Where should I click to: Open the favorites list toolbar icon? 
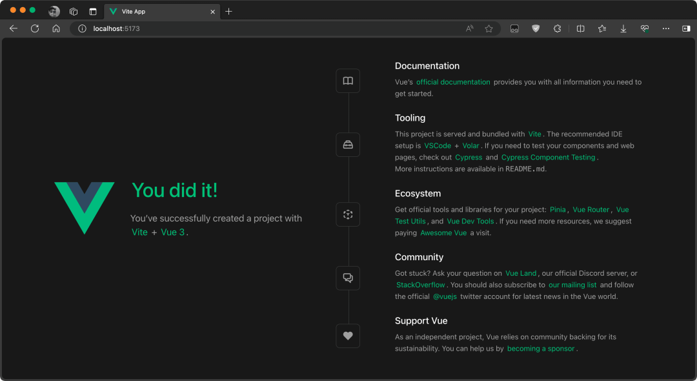coord(602,28)
